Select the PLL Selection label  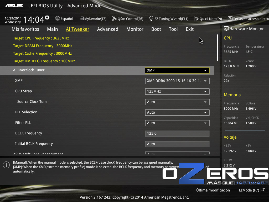tap(26, 112)
